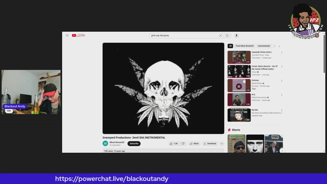327x184 pixels.
Task: Click the Download button
Action: pos(210,144)
